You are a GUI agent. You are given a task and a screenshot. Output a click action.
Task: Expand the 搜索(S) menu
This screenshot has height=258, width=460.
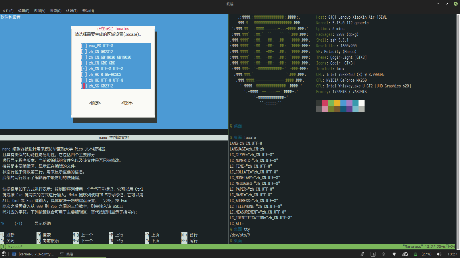(56, 11)
